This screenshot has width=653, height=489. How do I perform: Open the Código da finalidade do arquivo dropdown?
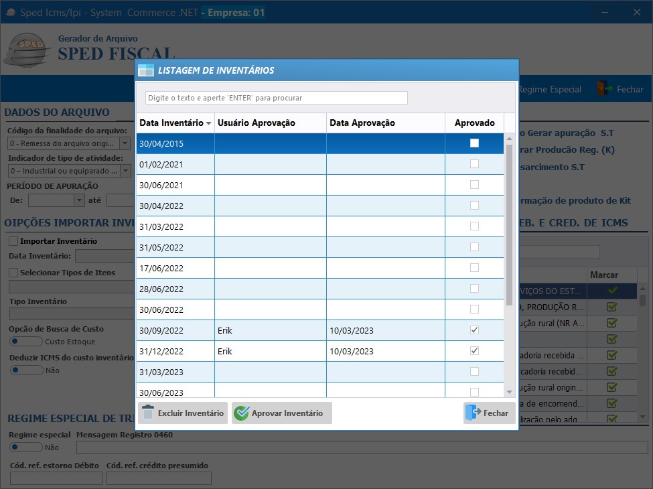(x=125, y=143)
